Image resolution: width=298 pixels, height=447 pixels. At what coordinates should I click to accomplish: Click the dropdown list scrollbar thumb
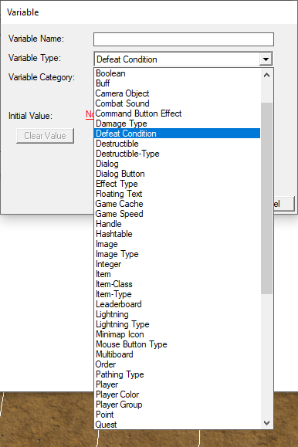[x=266, y=198]
